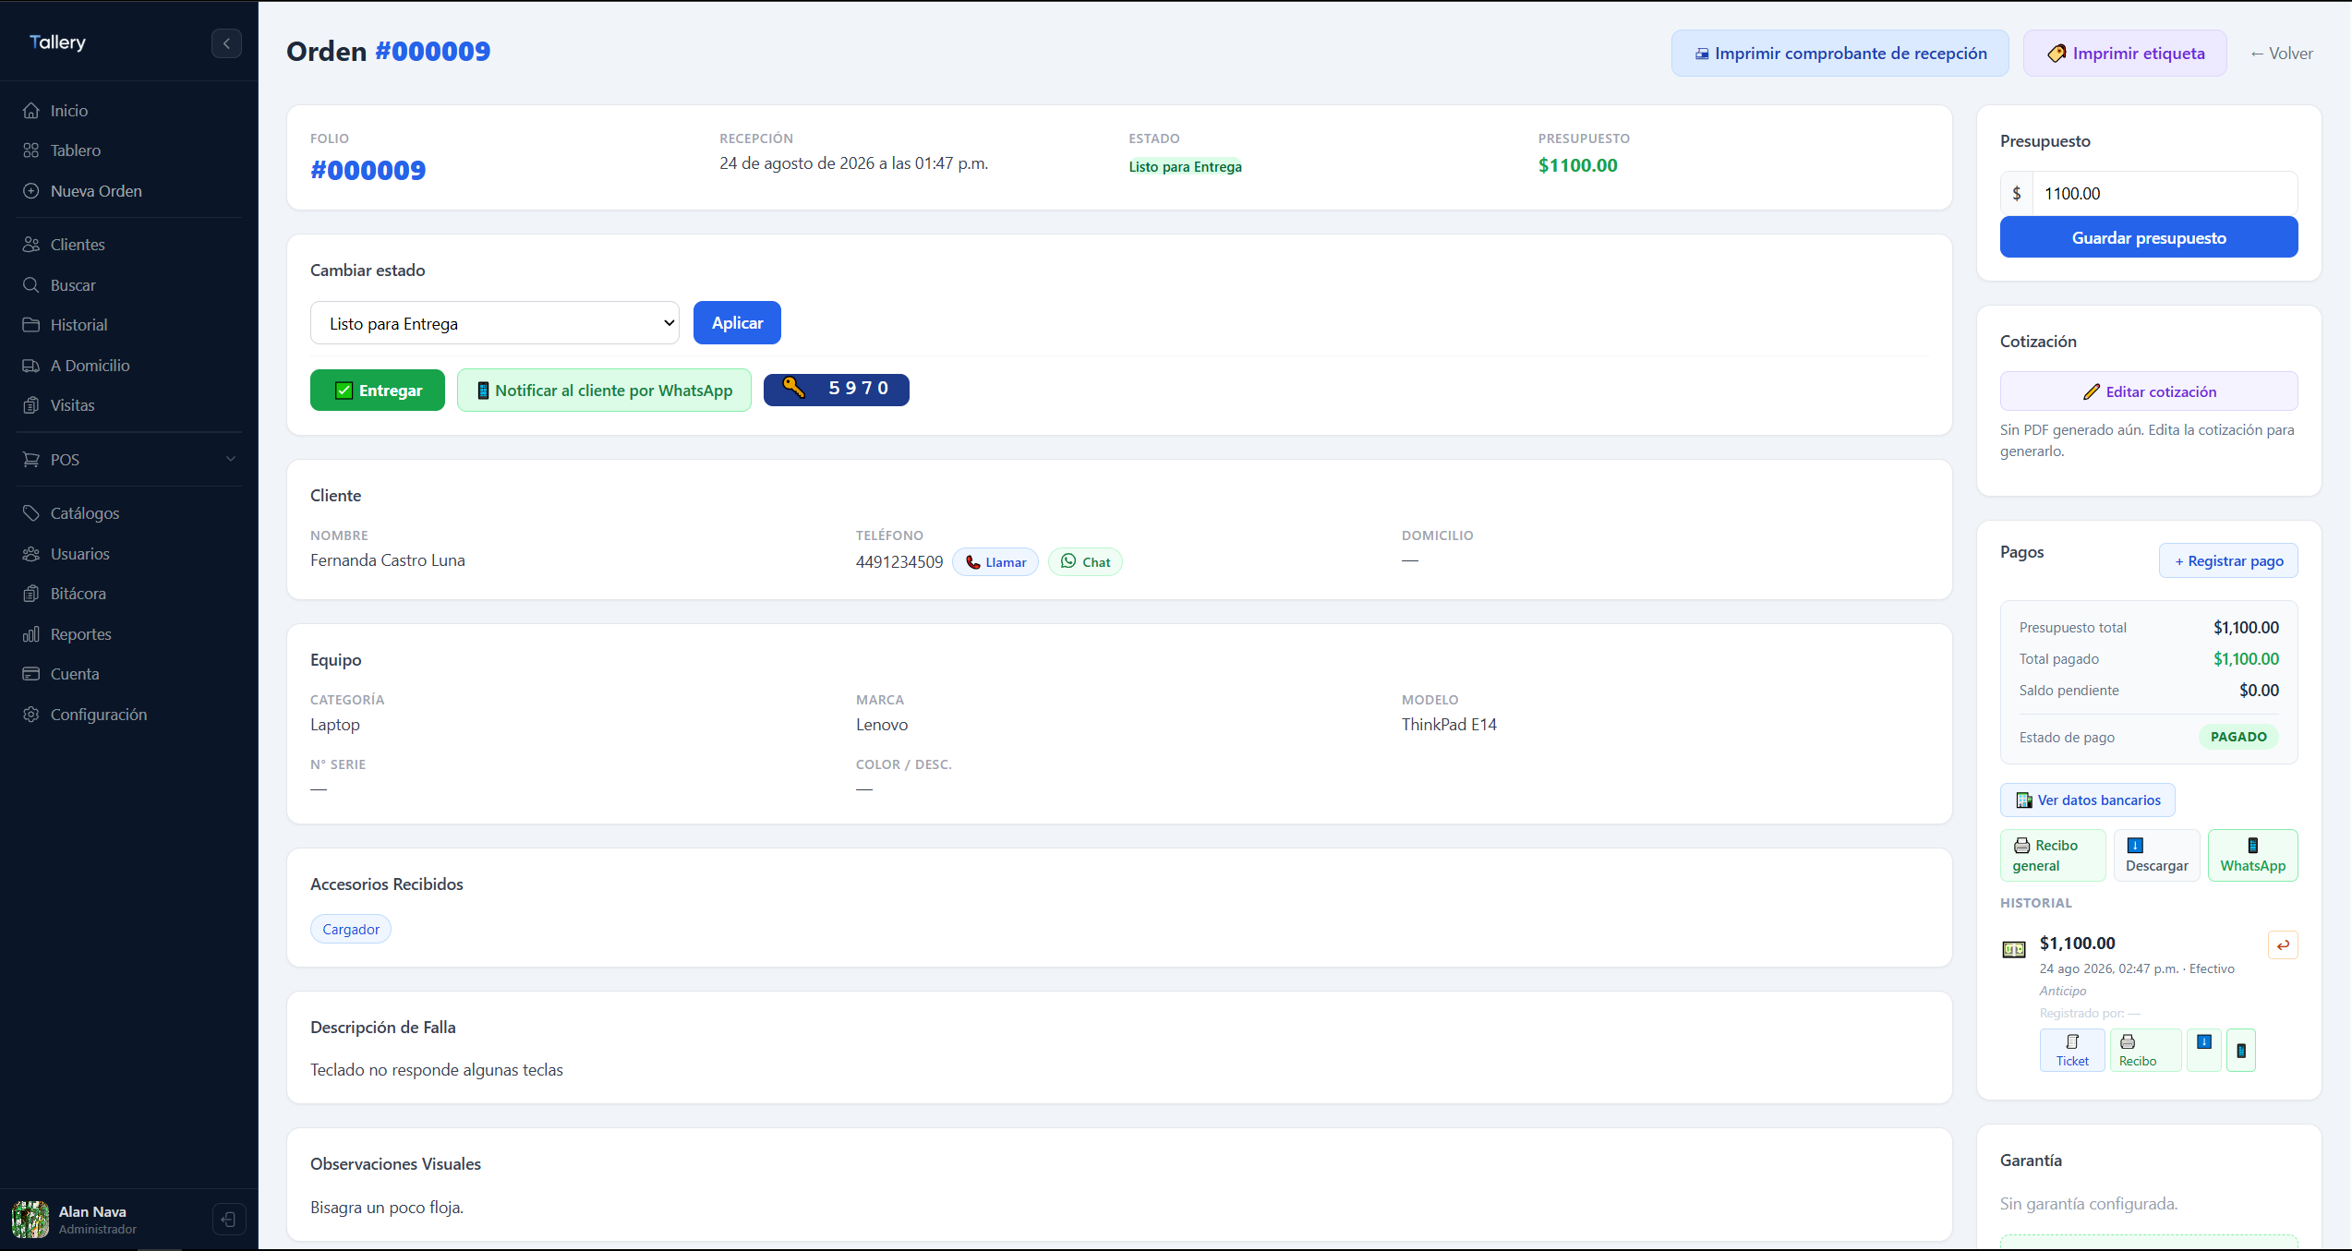Save the budget with Guardar presupuesto
The height and width of the screenshot is (1251, 2352).
[x=2149, y=237]
